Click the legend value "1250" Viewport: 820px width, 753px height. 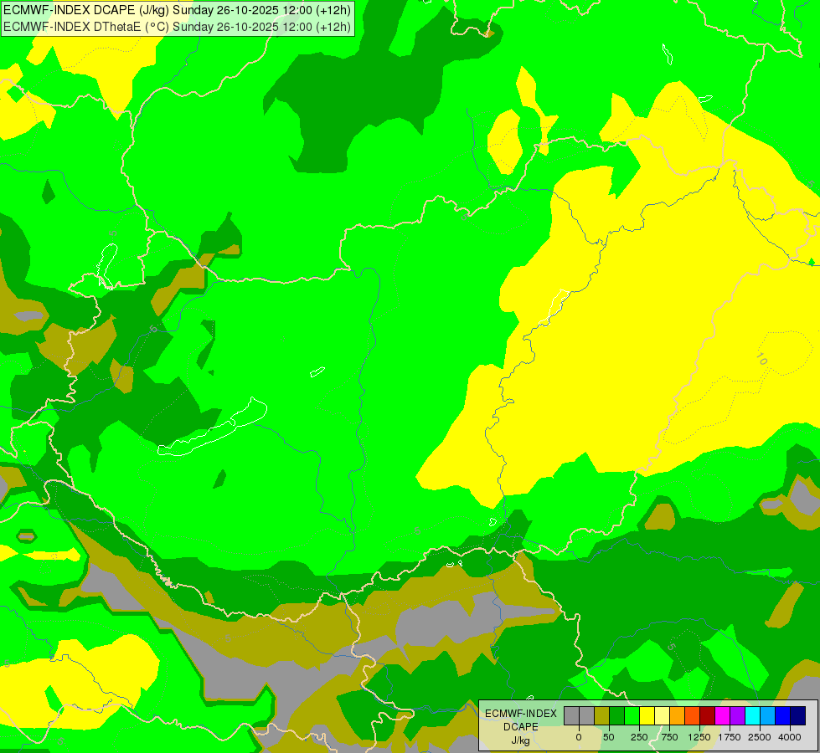click(699, 737)
